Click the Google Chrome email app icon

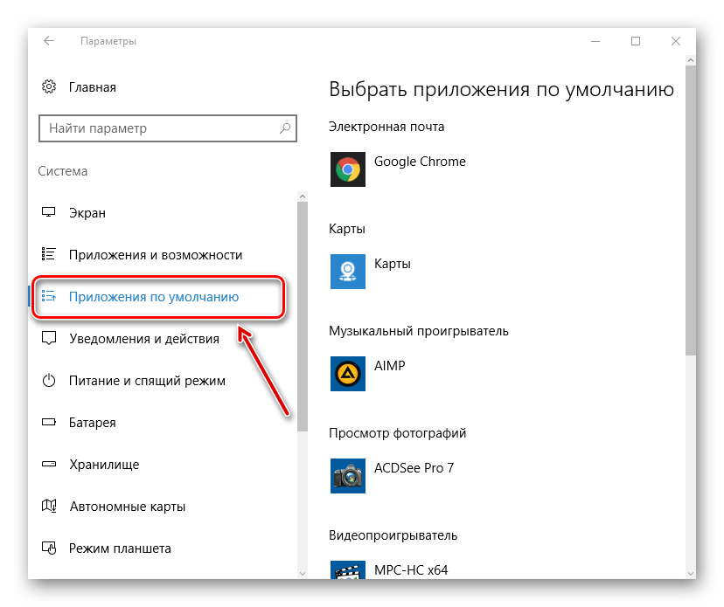tap(347, 169)
